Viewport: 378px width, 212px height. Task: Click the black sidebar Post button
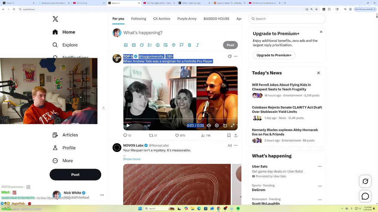tap(75, 175)
